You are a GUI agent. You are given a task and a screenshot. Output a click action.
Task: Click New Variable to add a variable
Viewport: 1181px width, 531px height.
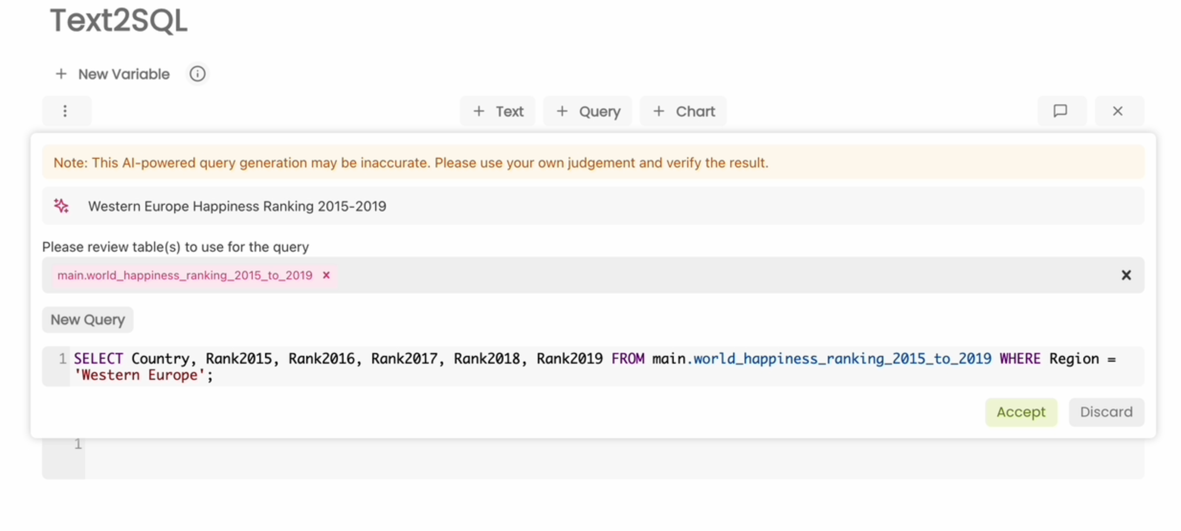click(x=123, y=74)
